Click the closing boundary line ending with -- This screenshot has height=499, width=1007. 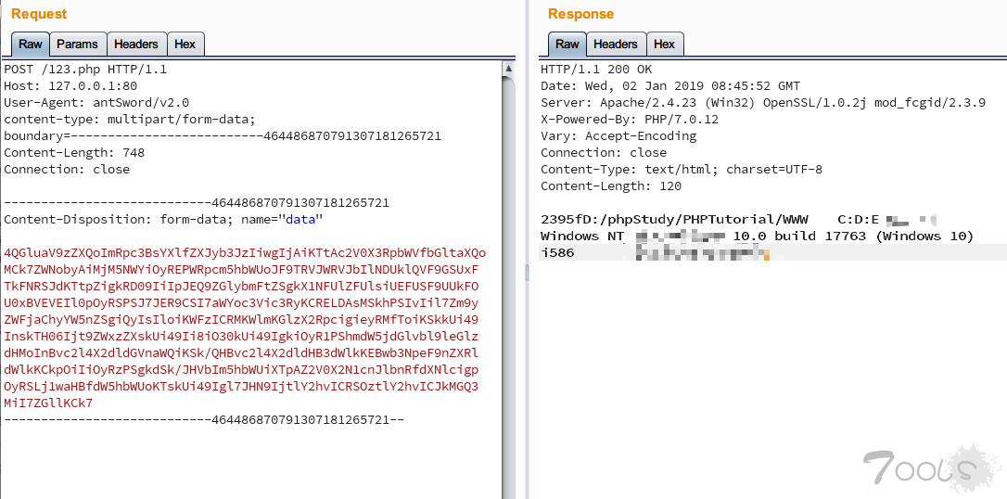point(204,420)
